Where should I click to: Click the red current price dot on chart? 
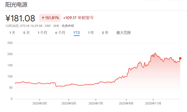click(180, 58)
